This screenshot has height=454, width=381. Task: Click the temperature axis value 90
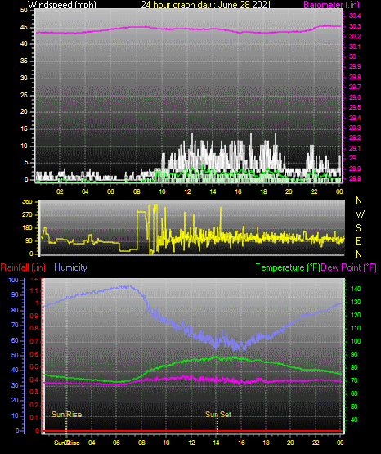pyautogui.click(x=354, y=354)
